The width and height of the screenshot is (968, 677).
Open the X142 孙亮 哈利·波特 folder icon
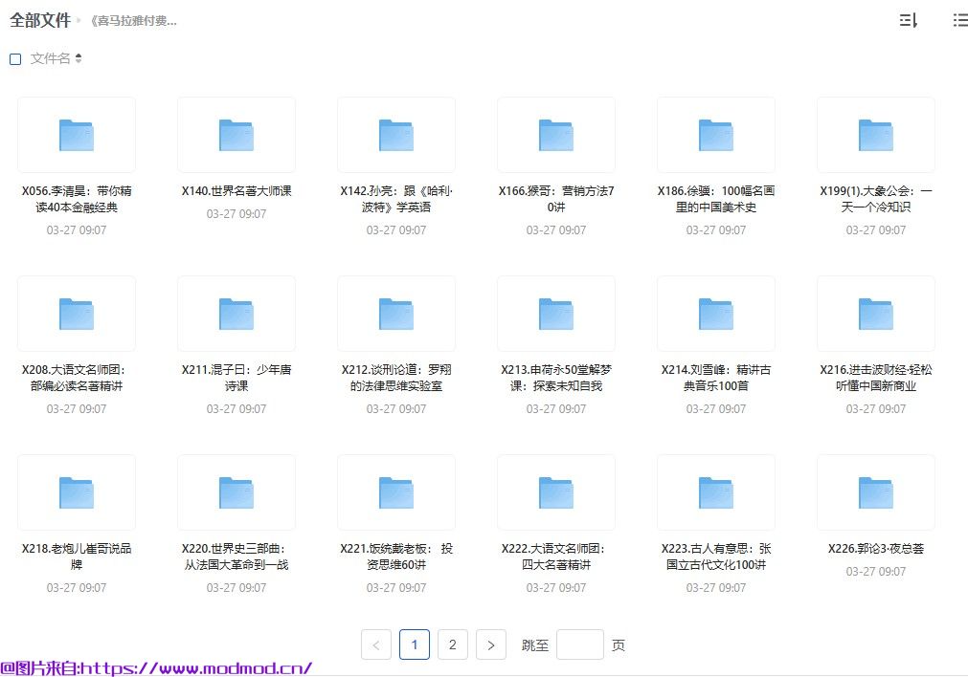[x=396, y=135]
